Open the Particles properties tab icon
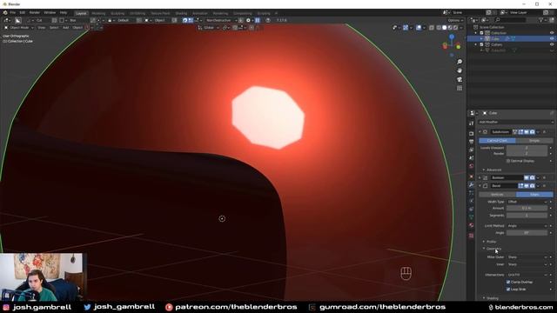Screen dimensions: 557x313 tap(472, 193)
